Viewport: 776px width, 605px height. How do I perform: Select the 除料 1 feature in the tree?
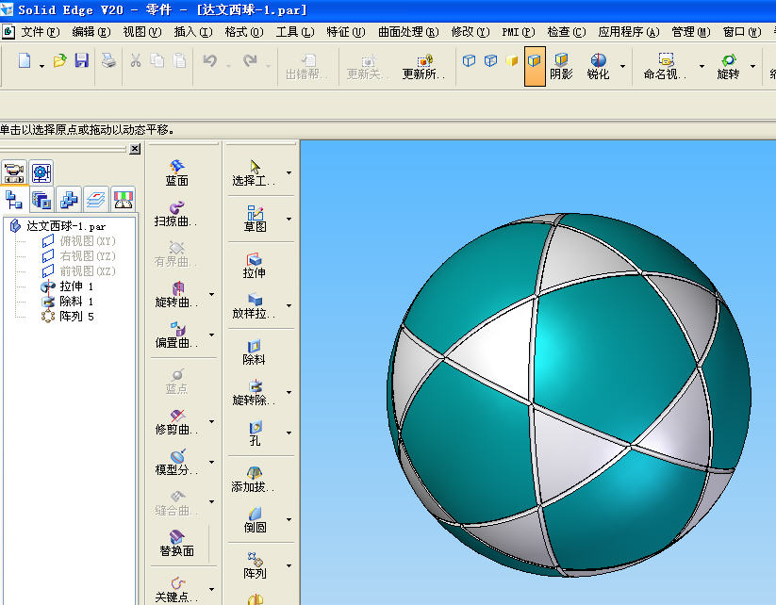[67, 302]
